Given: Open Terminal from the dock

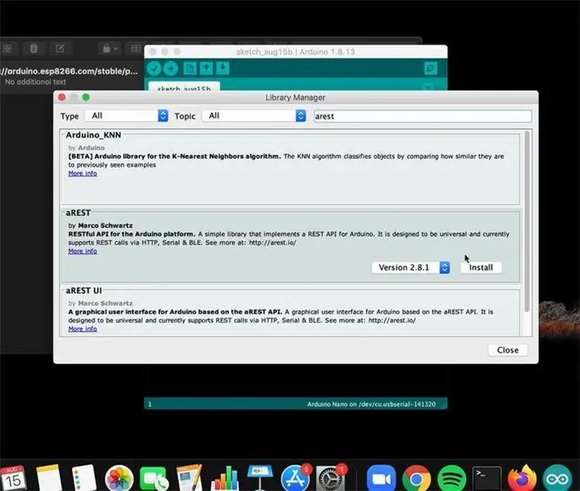Looking at the screenshot, I should [487, 478].
